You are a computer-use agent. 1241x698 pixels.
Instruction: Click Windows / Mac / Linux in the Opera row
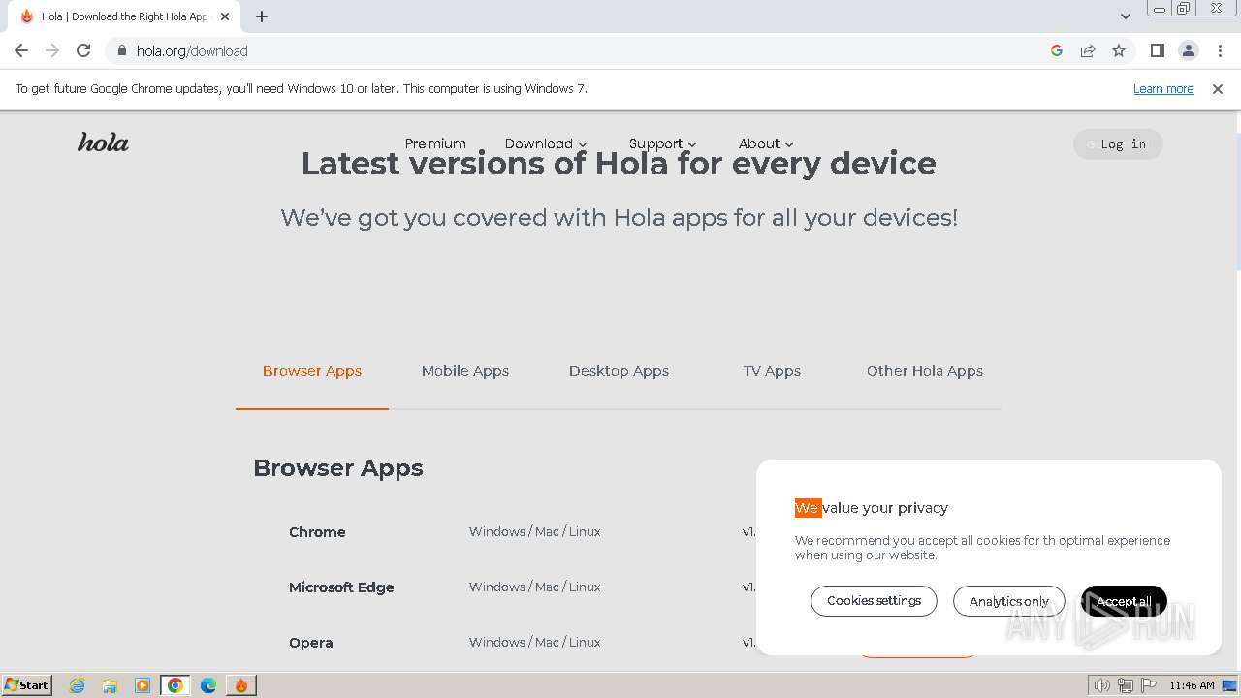tap(535, 642)
